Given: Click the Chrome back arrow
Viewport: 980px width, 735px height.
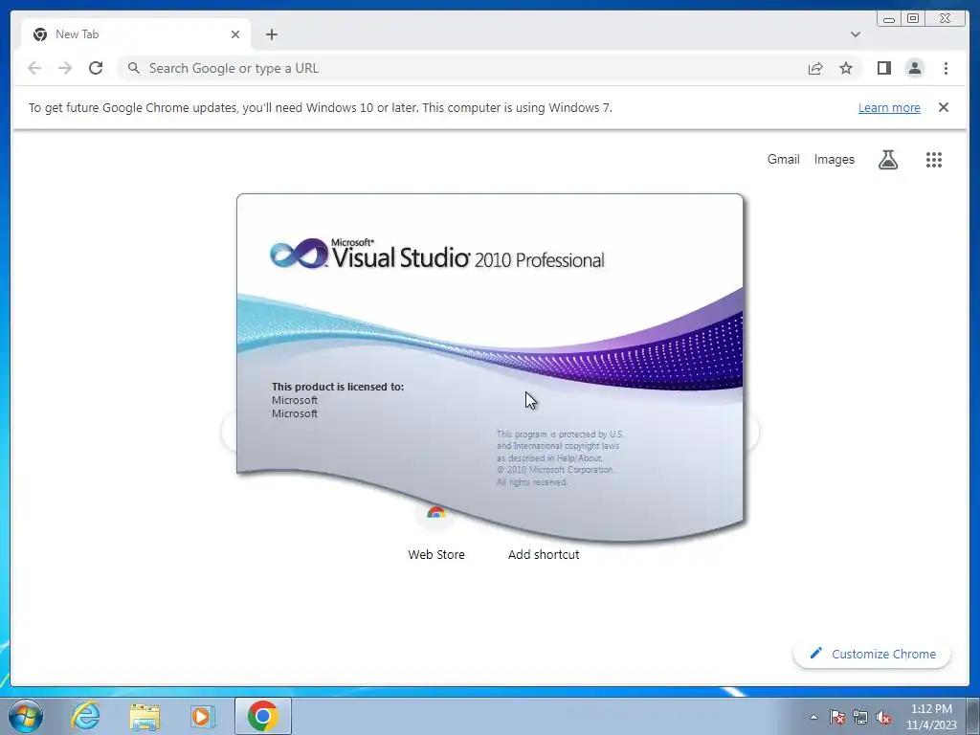Looking at the screenshot, I should point(34,68).
